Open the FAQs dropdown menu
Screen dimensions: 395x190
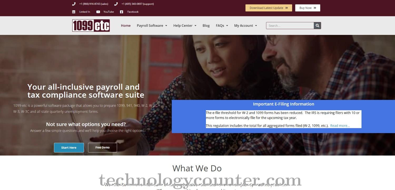click(x=222, y=25)
